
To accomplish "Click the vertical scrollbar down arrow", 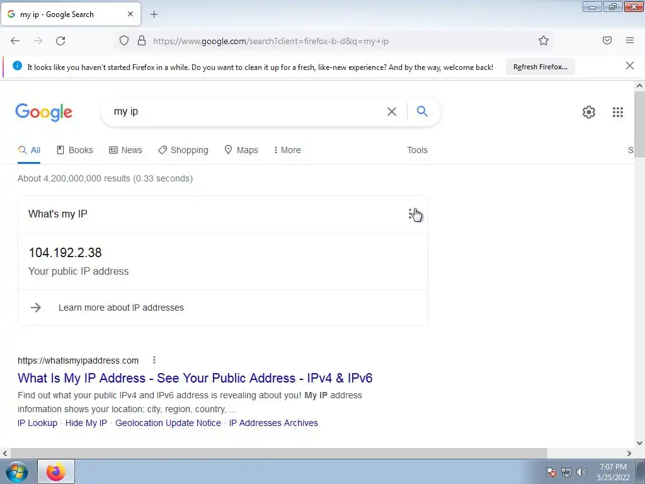I will [x=639, y=443].
